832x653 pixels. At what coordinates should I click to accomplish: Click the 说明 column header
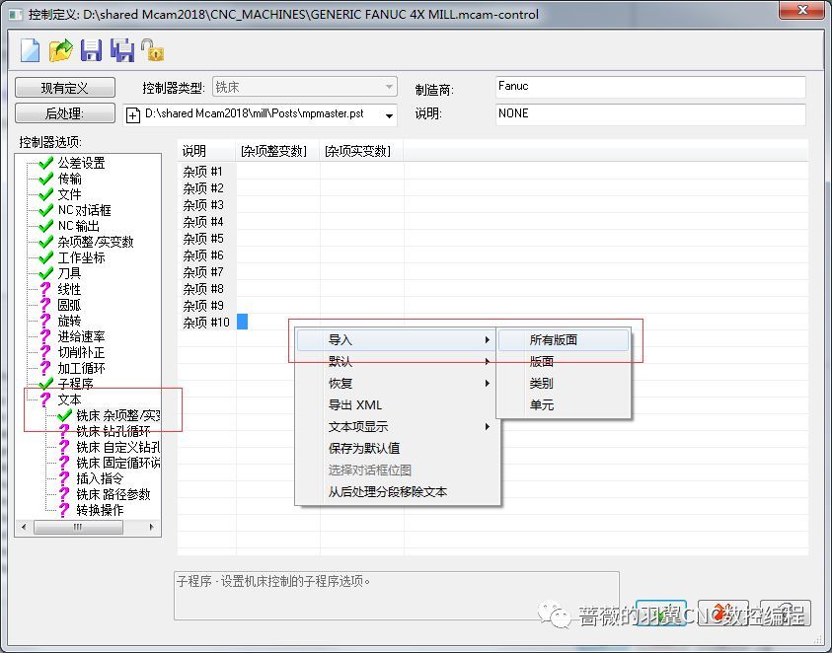pyautogui.click(x=206, y=151)
